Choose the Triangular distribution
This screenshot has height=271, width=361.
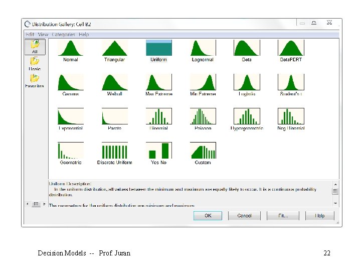pyautogui.click(x=114, y=48)
